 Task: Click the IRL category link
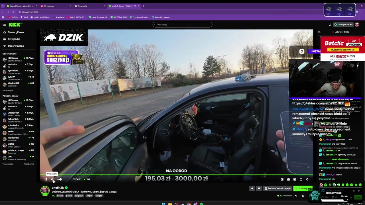click(x=53, y=196)
